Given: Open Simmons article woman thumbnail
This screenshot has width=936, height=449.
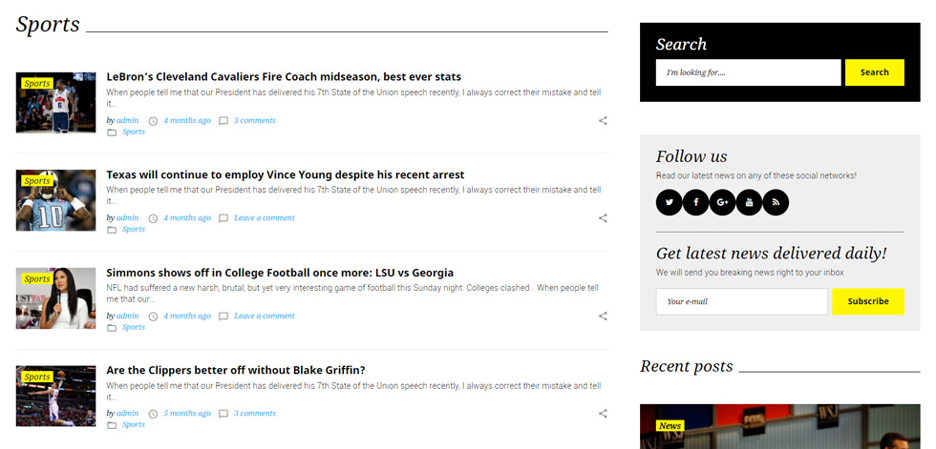Looking at the screenshot, I should (x=55, y=297).
